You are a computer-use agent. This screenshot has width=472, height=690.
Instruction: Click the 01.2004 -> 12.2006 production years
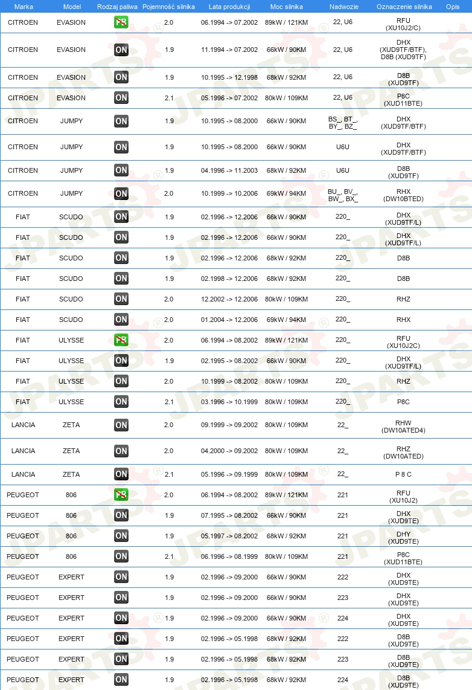tap(229, 320)
